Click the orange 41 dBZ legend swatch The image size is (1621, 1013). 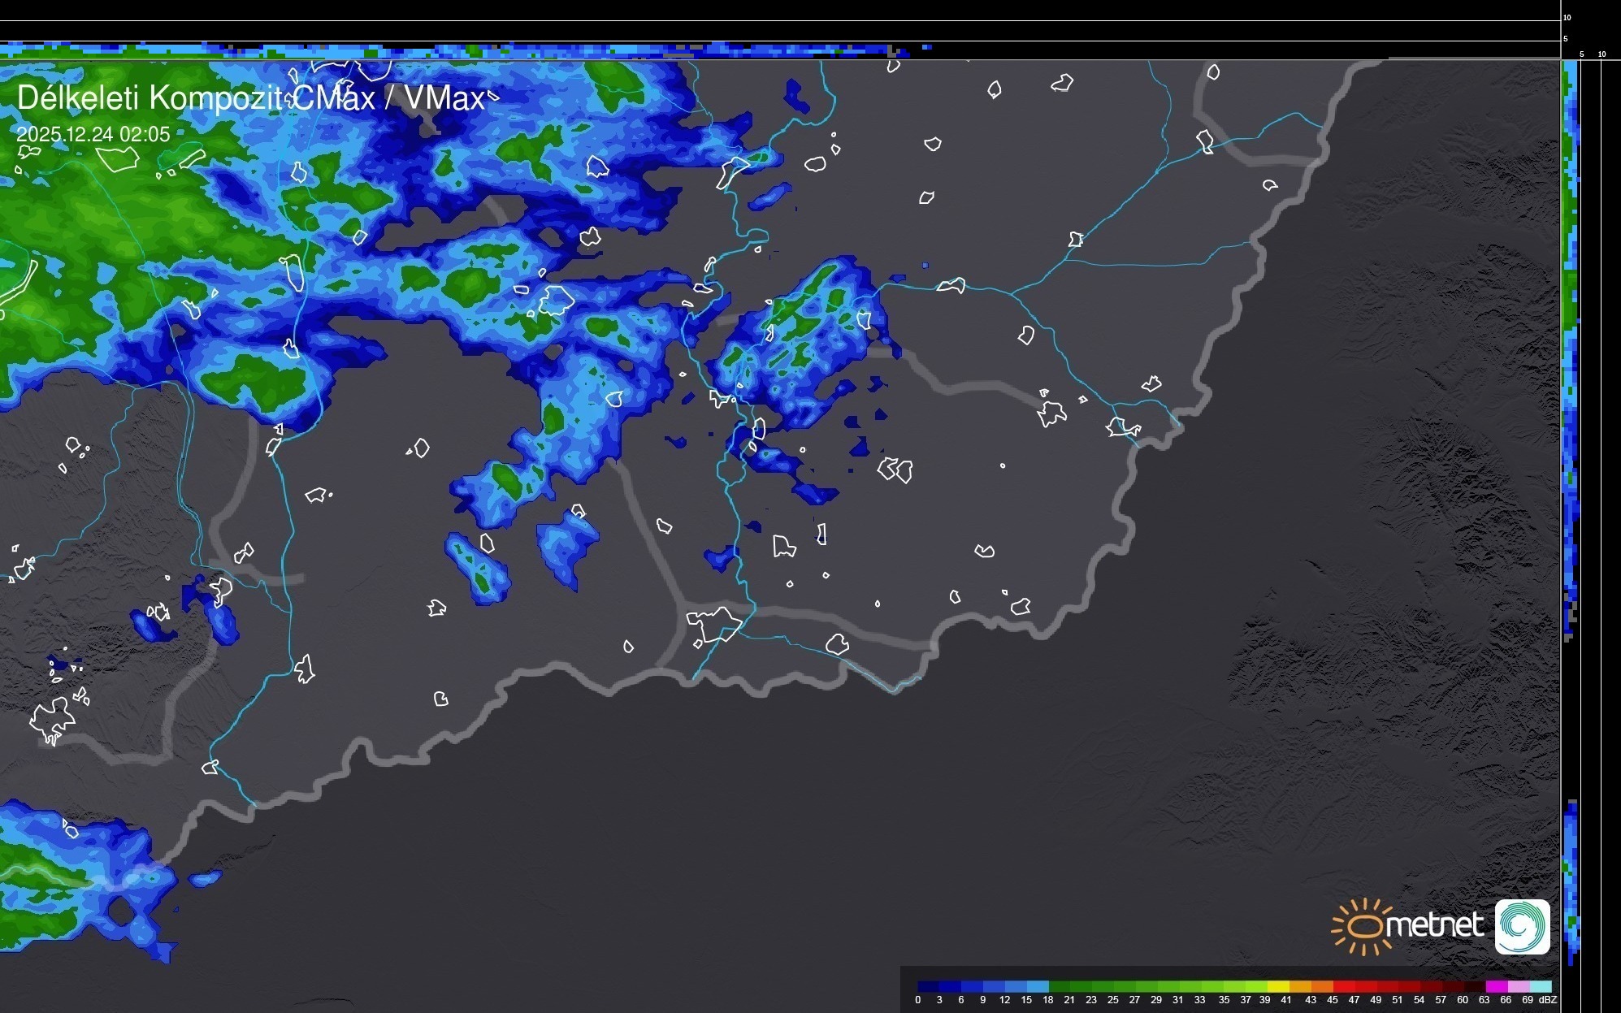(x=1300, y=986)
